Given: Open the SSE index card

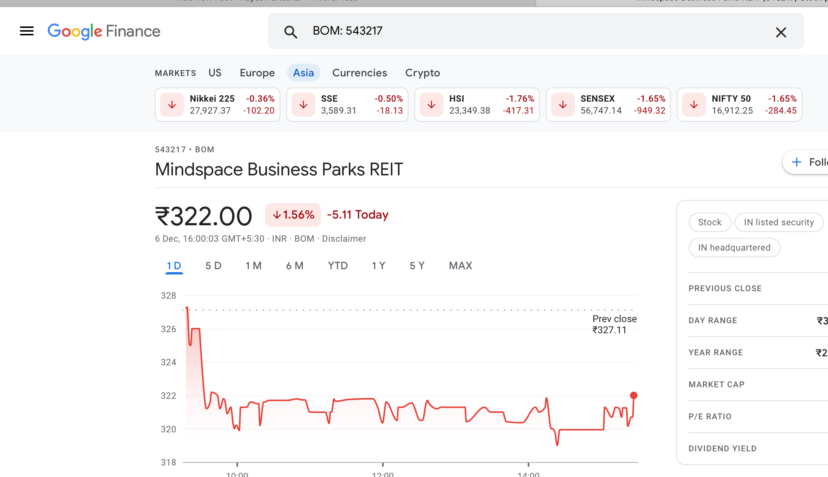Looking at the screenshot, I should [347, 105].
